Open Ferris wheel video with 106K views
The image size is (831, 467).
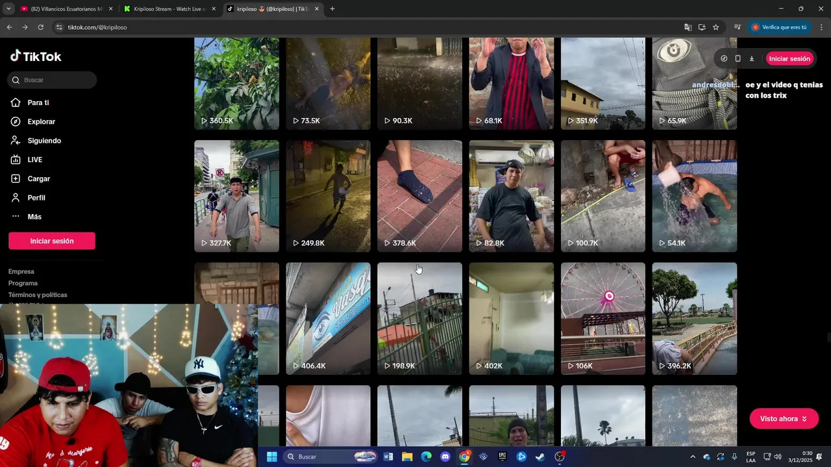point(603,318)
